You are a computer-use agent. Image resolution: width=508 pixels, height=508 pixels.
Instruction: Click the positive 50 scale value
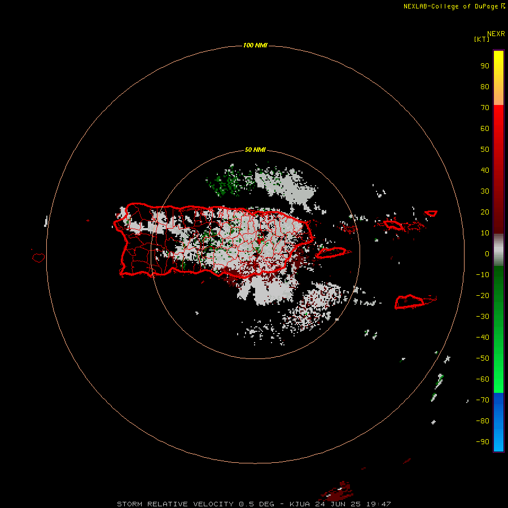point(485,150)
